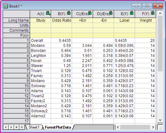Screen dimensions: 166x133
Task: Select the 'Novak' study cell
Action: tap(40, 61)
